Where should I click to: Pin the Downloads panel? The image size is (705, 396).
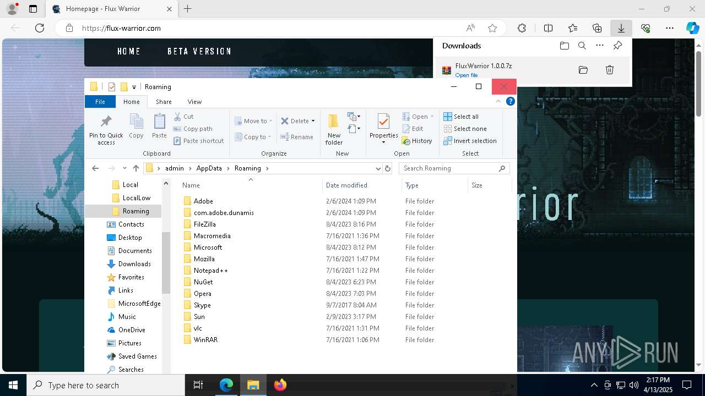tap(617, 46)
